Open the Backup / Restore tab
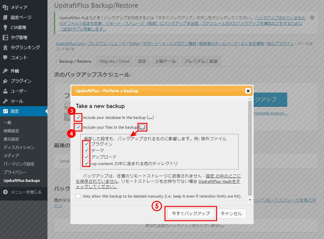324x239 pixels. pos(75,61)
